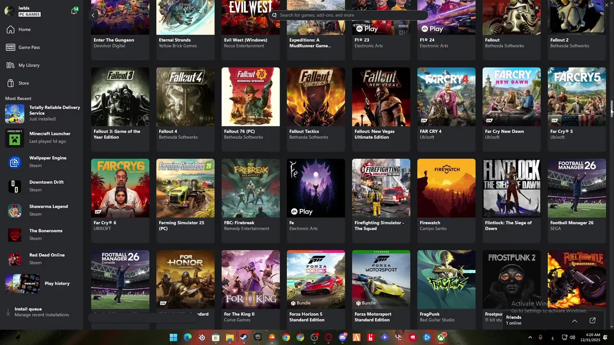Open Red Dead Online recent entry

click(42, 259)
